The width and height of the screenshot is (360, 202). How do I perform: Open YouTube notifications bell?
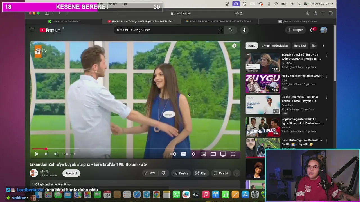pyautogui.click(x=312, y=30)
